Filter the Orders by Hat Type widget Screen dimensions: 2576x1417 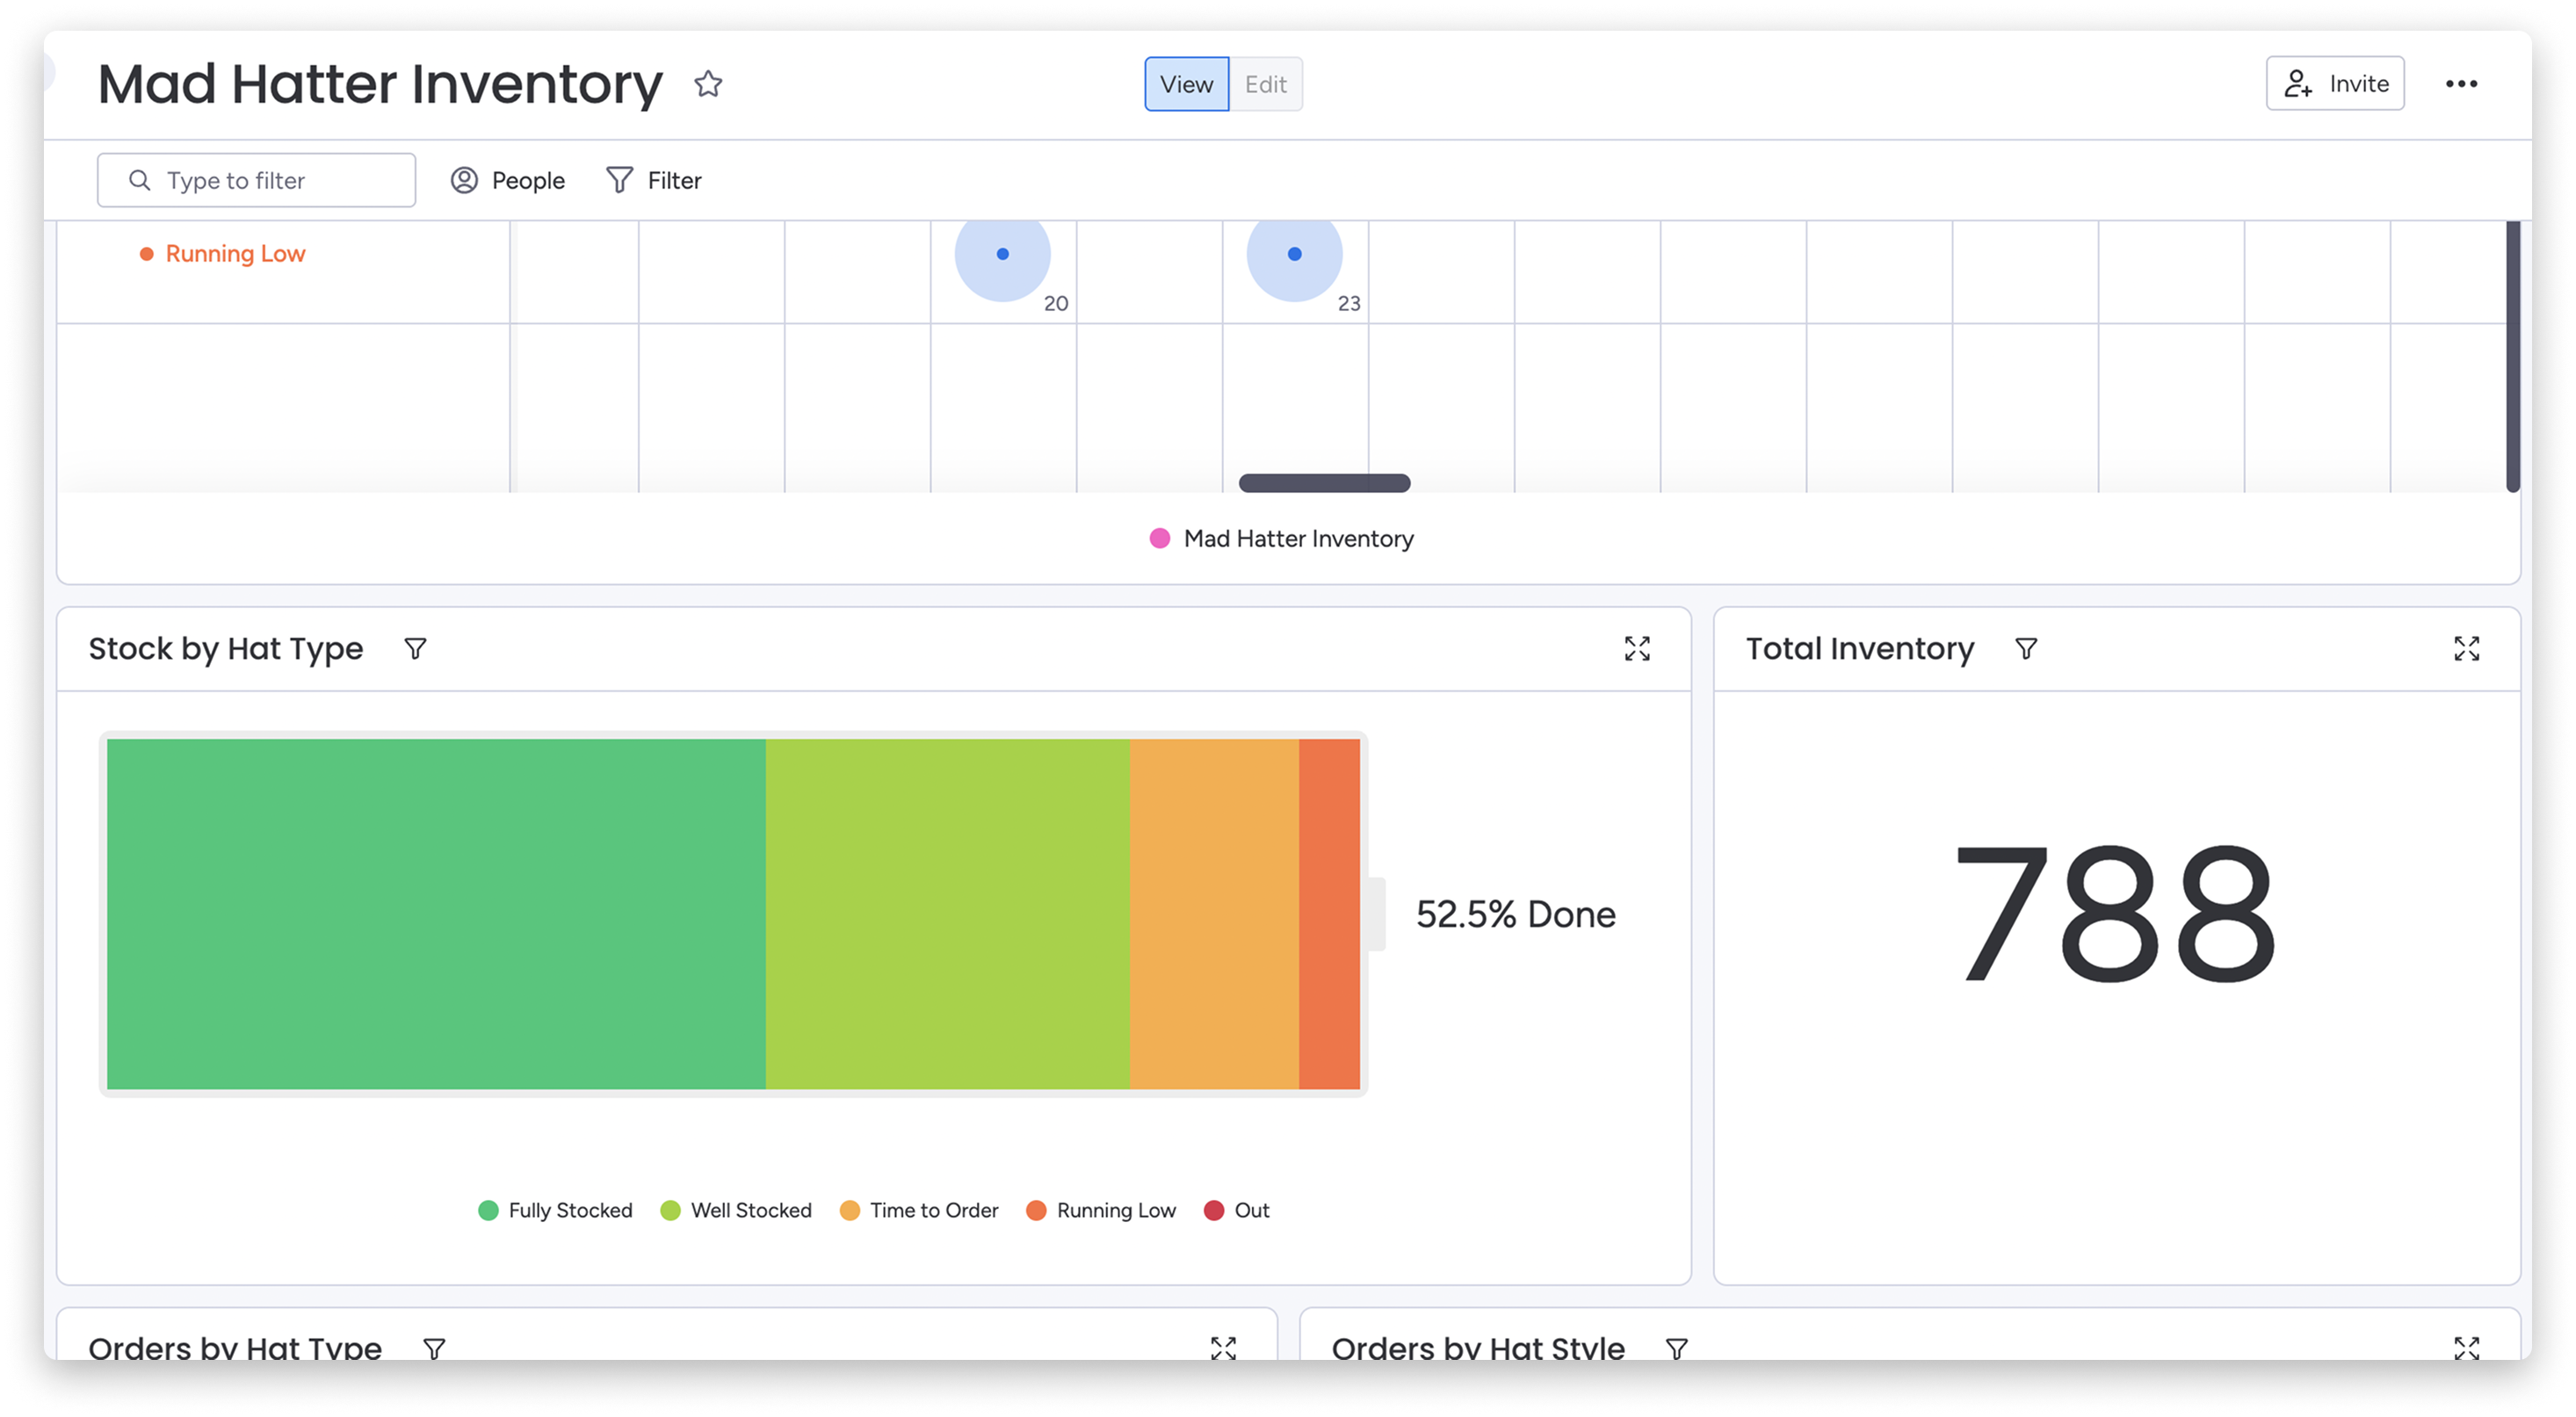point(434,1348)
